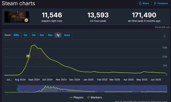Select the 1y zoom range
Screen dimensions: 171x102
tap(58, 35)
